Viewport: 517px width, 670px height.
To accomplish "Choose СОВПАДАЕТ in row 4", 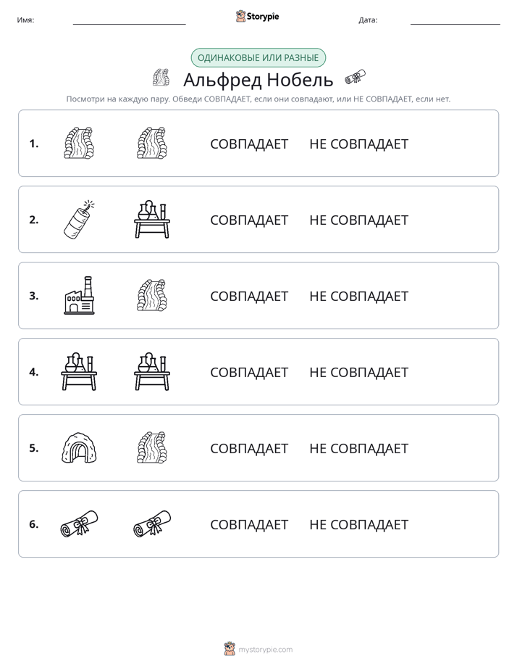I will tap(249, 372).
